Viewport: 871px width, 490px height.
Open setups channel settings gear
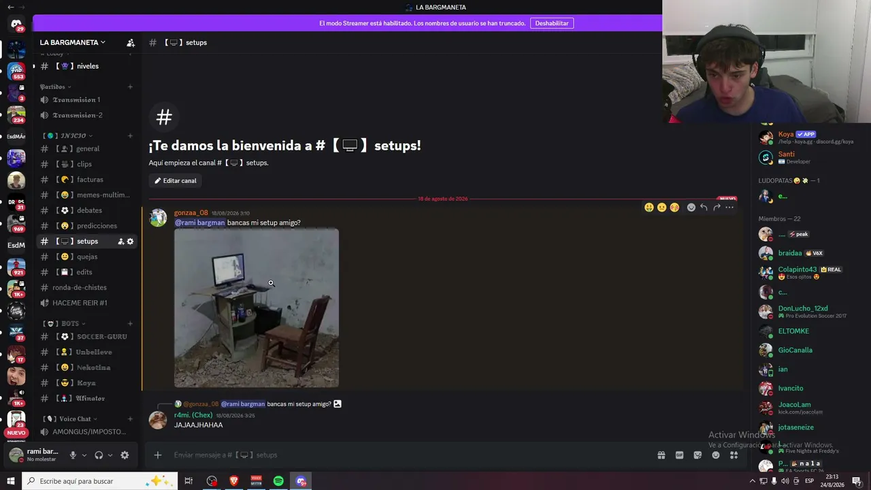(x=131, y=242)
